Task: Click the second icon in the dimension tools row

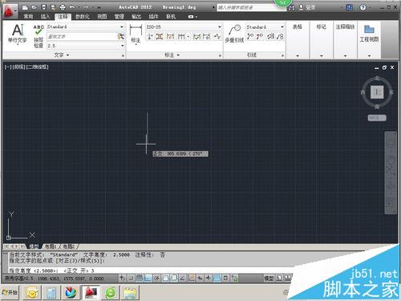Action: [x=160, y=36]
